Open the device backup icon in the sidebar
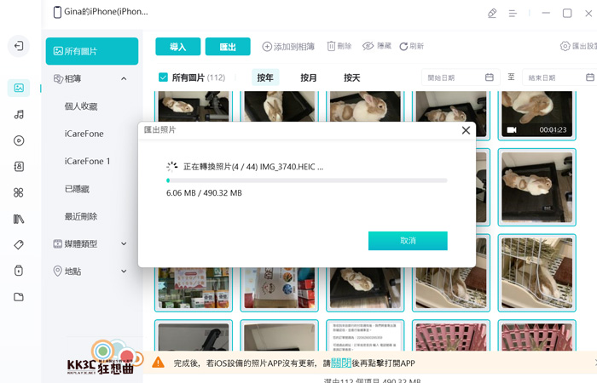The width and height of the screenshot is (597, 383). click(19, 271)
